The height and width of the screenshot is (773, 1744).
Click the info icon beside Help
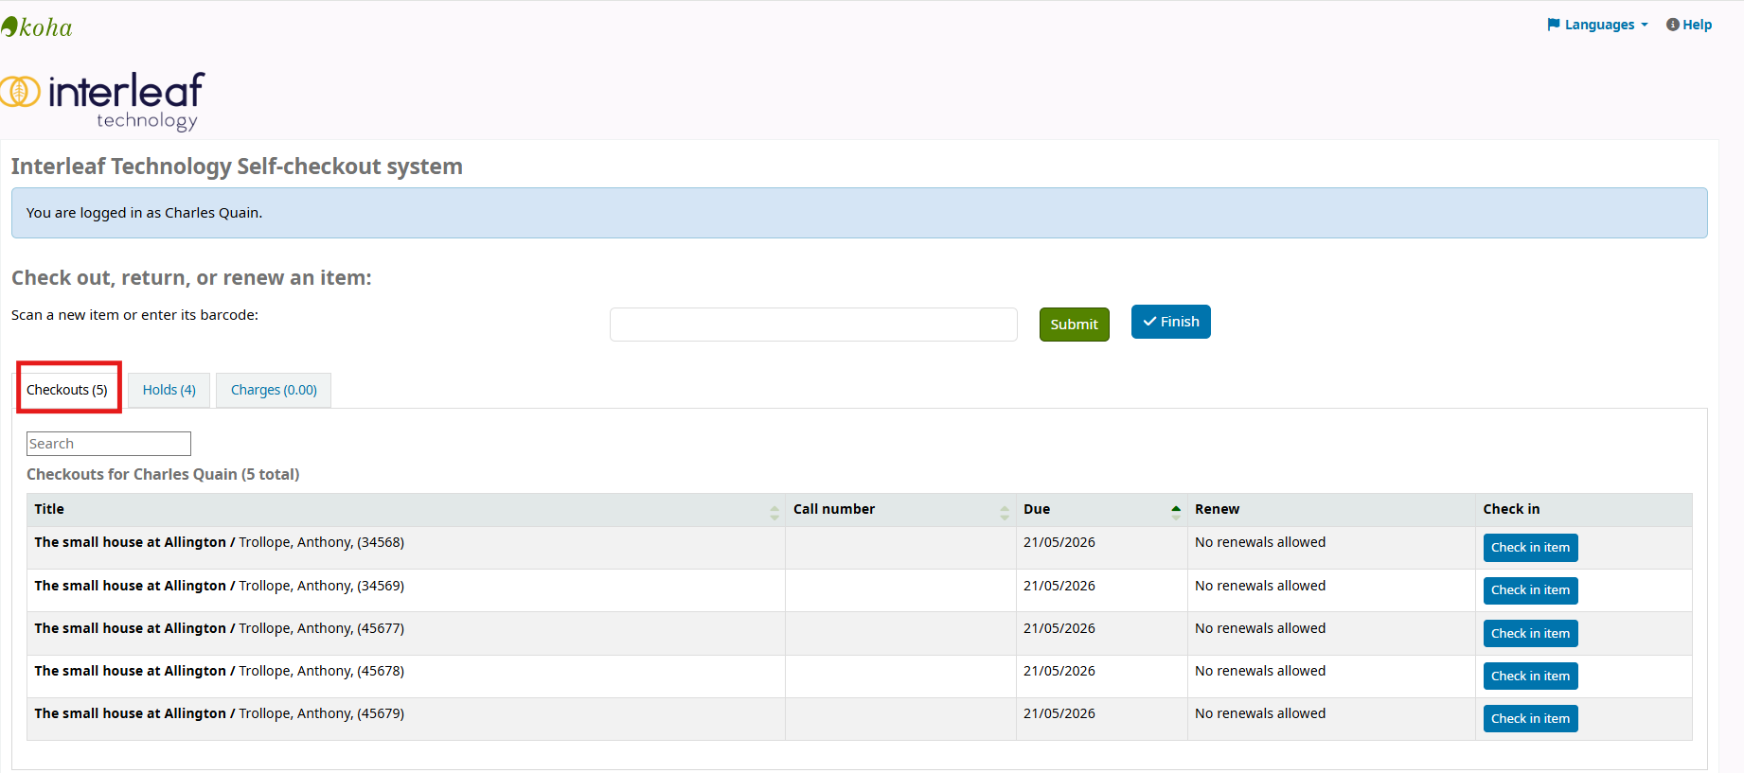1673,25
